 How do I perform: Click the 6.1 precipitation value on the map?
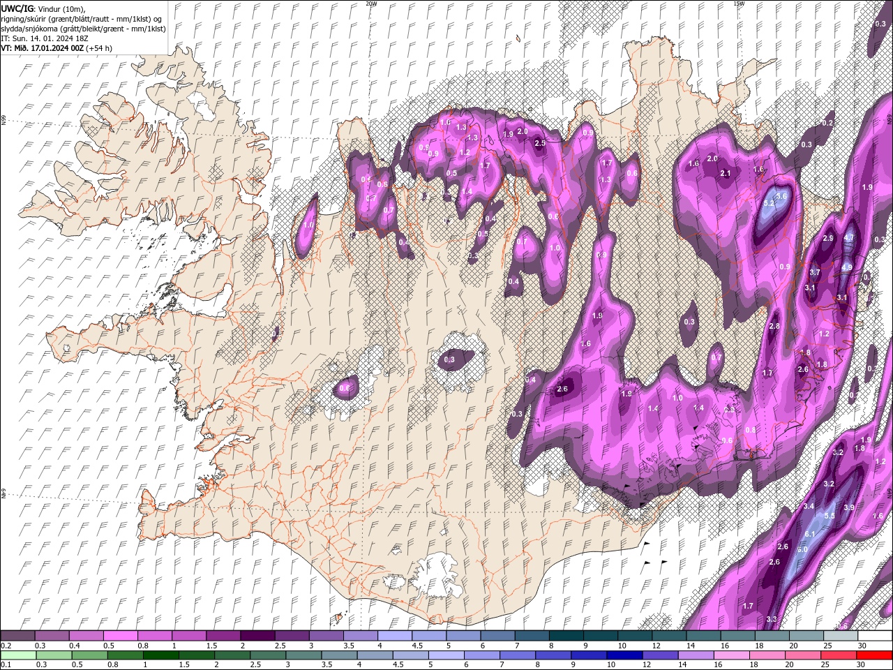tap(810, 534)
